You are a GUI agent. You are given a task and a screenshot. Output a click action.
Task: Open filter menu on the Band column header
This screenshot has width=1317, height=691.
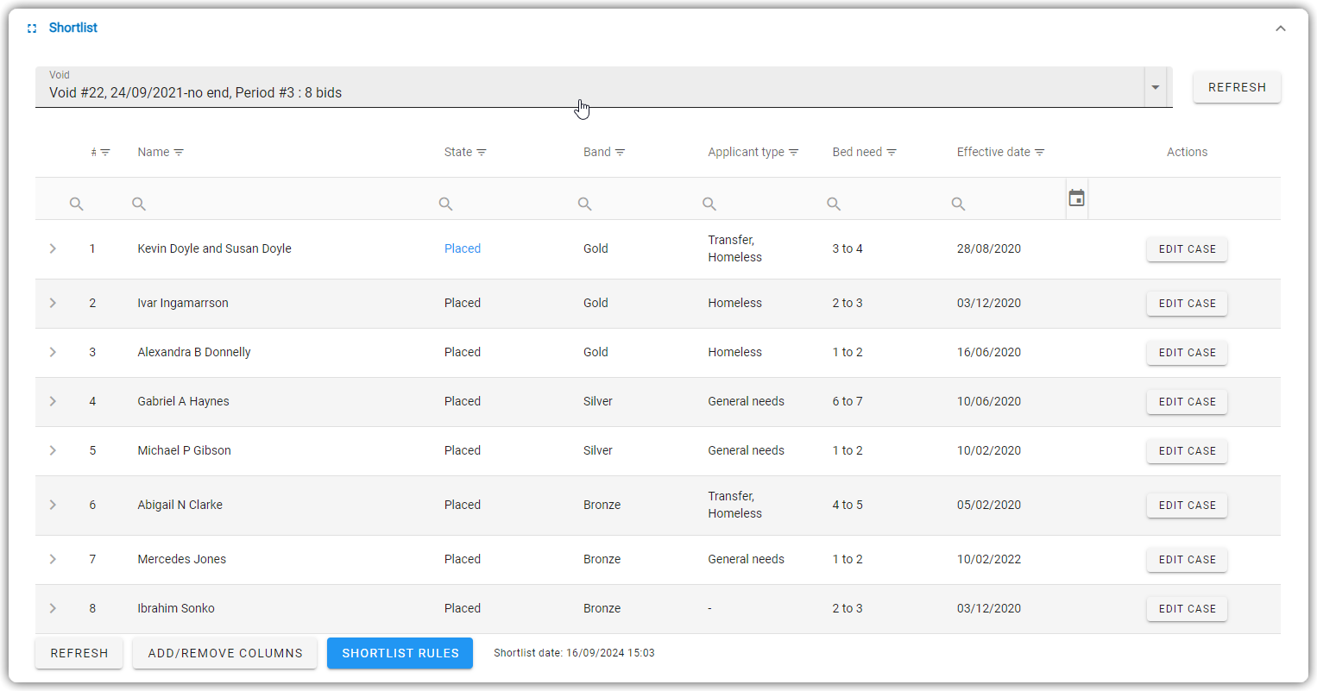(620, 153)
